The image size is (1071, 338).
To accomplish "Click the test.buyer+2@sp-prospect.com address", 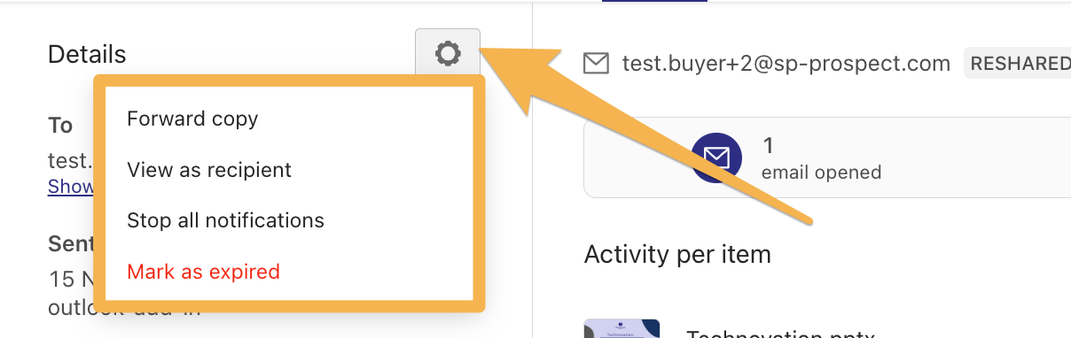I will (786, 64).
